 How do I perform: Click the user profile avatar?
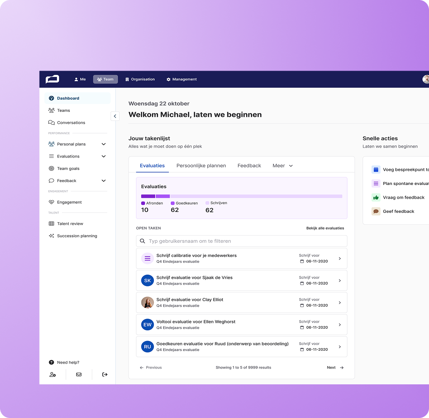(426, 79)
